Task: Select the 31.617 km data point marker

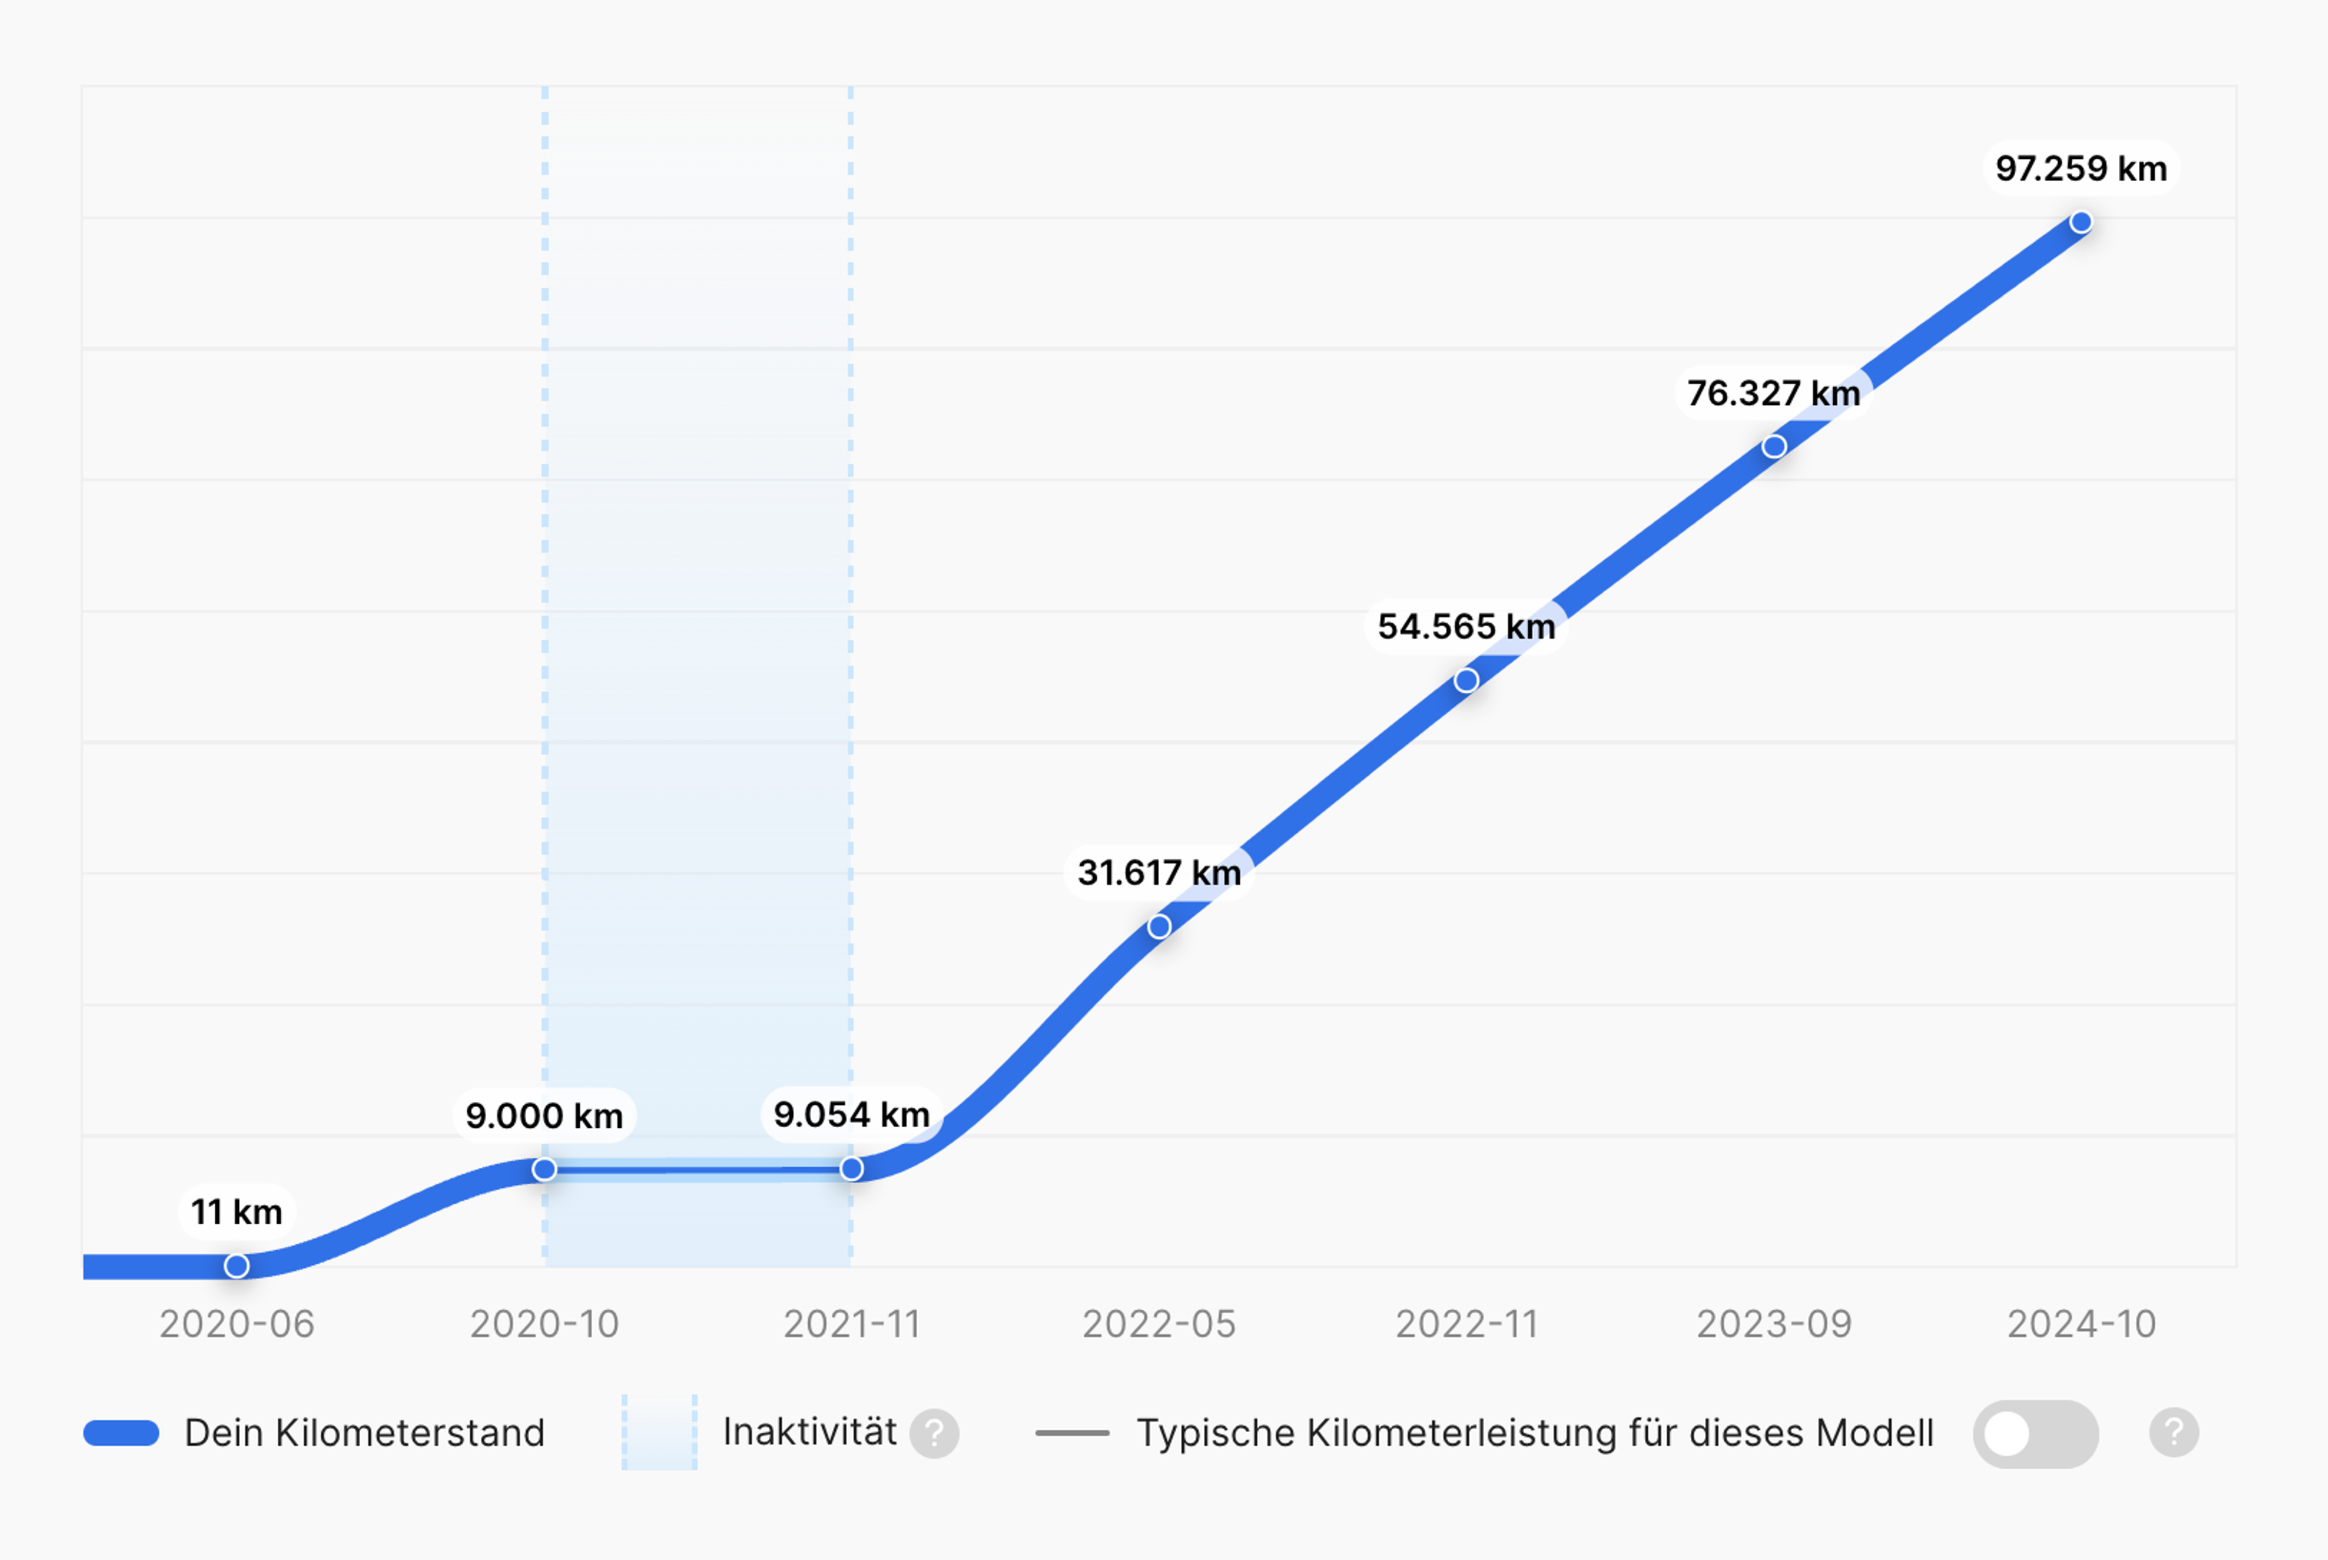Action: click(x=1160, y=926)
